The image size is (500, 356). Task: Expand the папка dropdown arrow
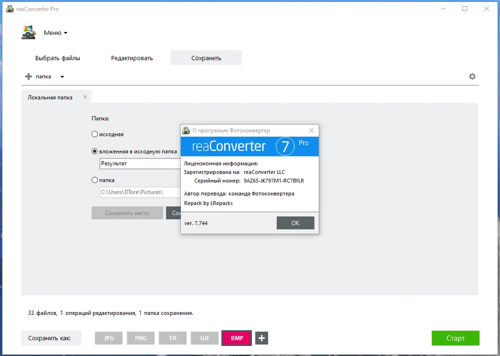[x=62, y=76]
